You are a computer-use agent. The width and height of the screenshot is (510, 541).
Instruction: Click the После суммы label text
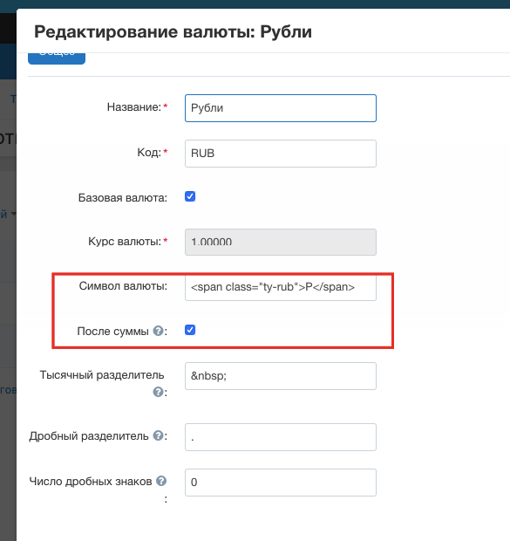[x=112, y=332]
